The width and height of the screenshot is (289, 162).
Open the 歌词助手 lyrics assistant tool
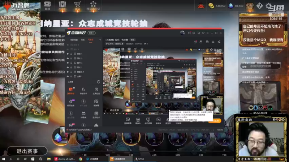96,115
